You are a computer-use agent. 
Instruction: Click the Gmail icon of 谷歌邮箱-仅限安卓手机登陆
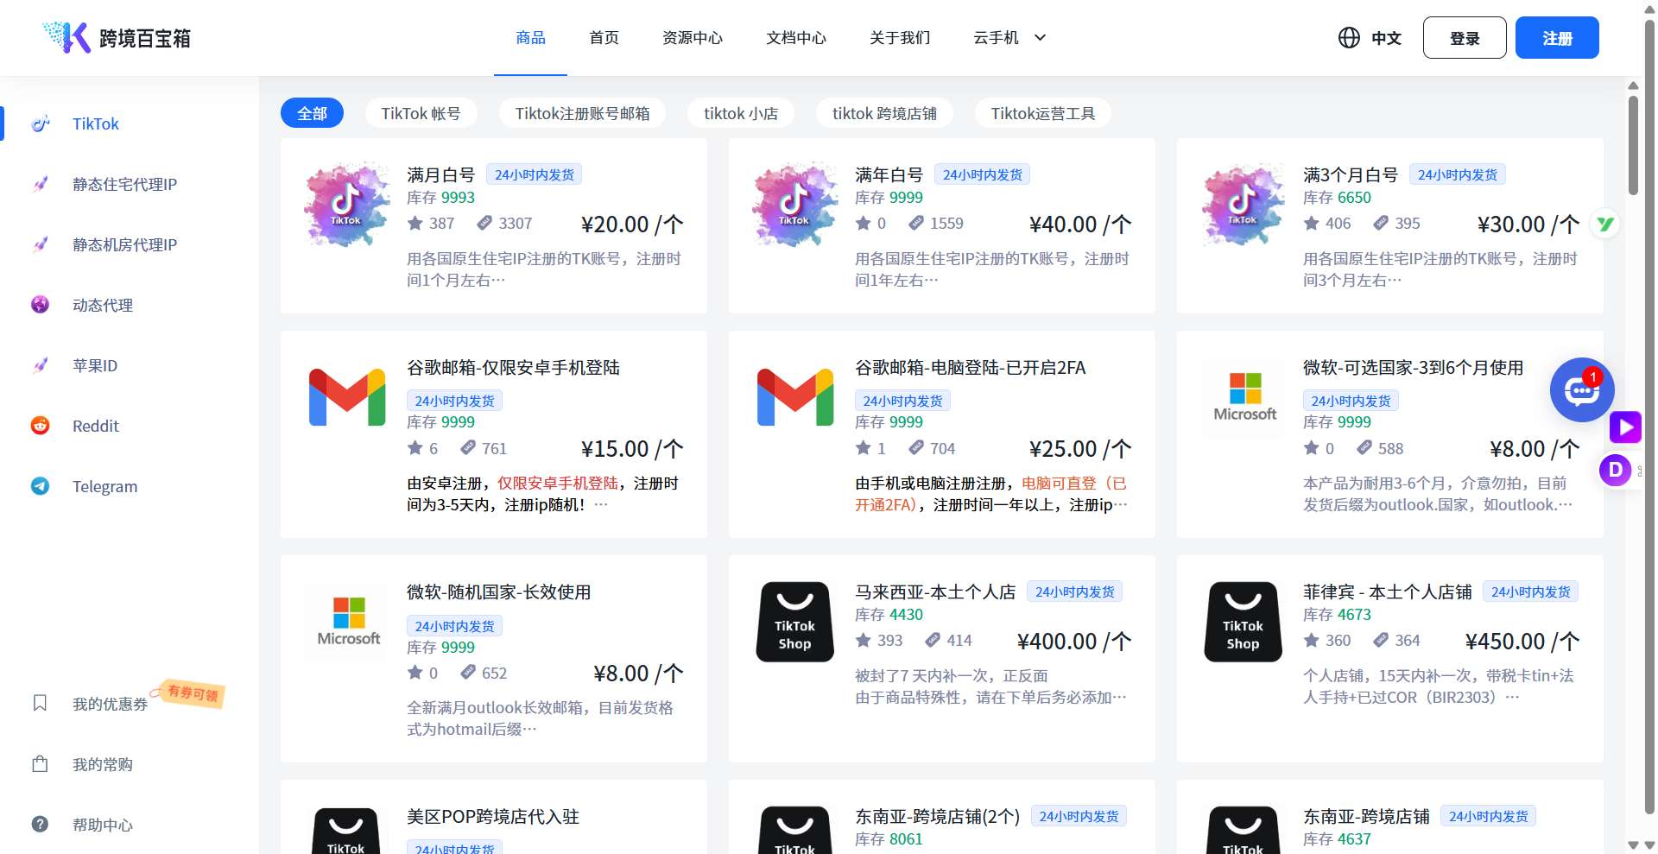(x=347, y=397)
